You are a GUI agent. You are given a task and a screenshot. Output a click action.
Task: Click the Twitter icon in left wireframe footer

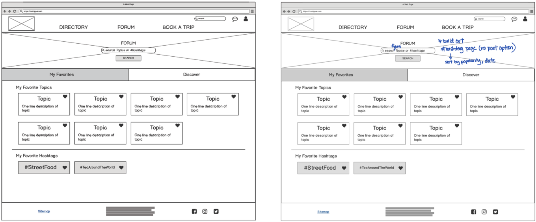click(216, 211)
